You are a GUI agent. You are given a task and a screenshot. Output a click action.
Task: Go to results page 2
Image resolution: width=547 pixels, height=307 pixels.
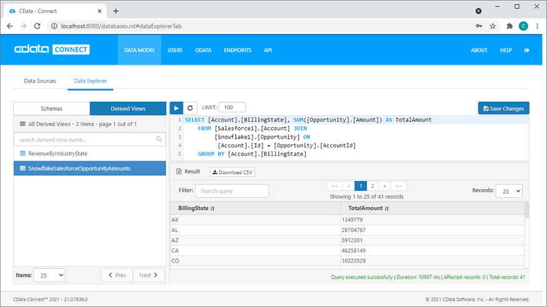(373, 186)
